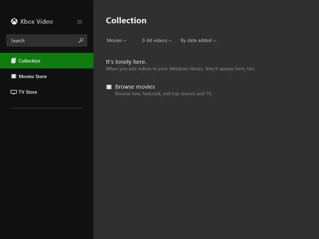
Task: Go to the Movies Store section
Action: point(33,76)
